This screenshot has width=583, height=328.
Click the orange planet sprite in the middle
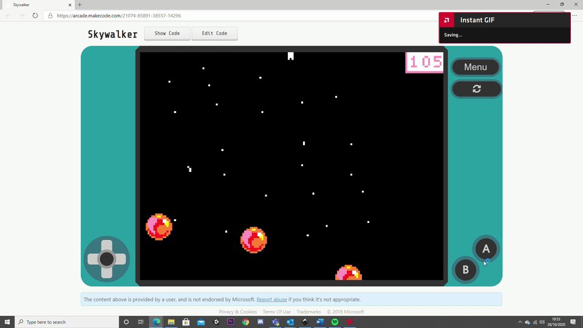[254, 240]
